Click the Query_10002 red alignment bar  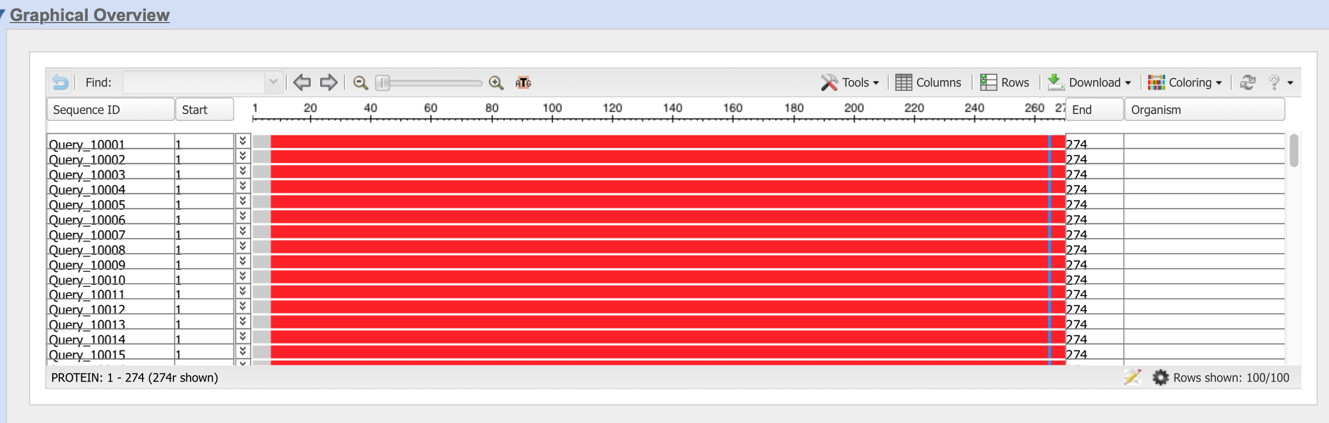pos(668,157)
